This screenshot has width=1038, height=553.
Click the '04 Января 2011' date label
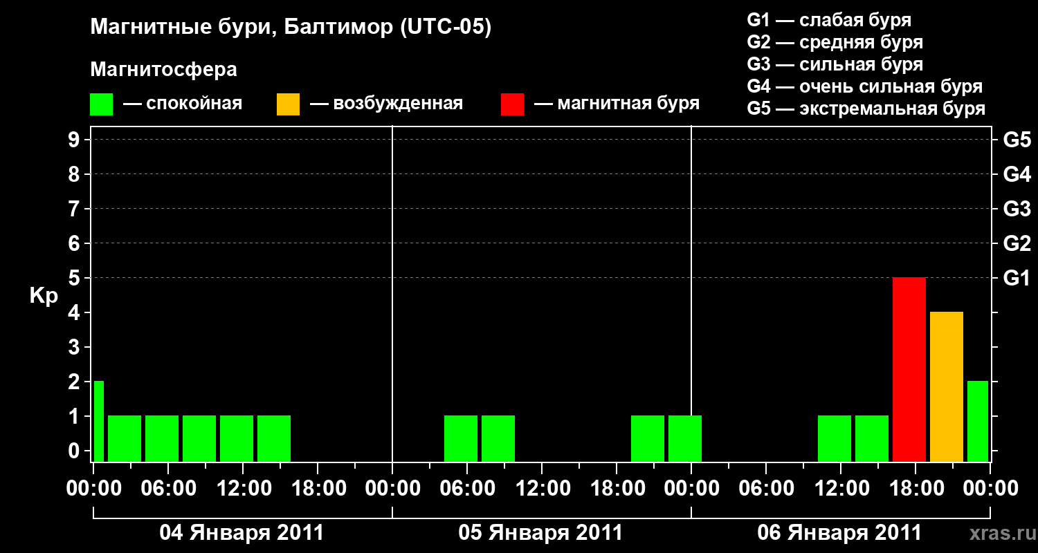click(x=242, y=533)
